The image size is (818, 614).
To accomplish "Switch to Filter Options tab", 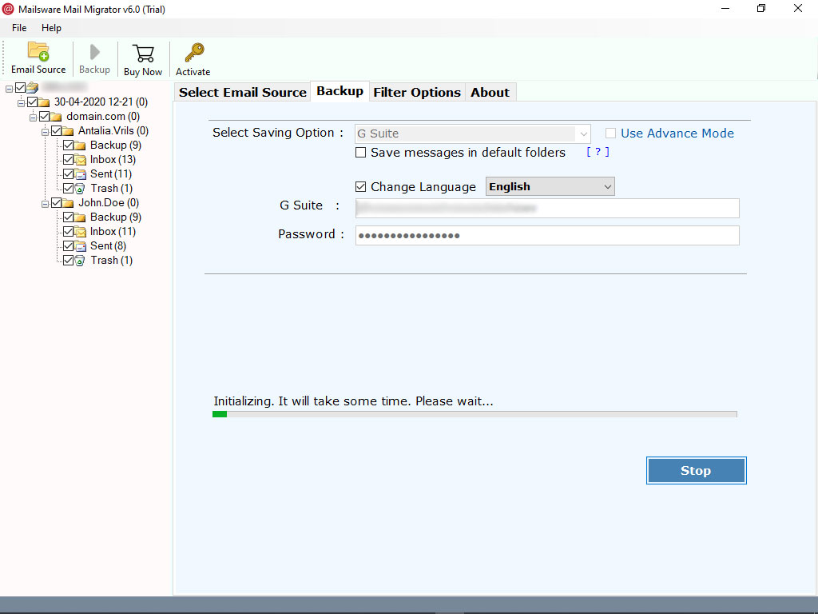I will click(417, 93).
